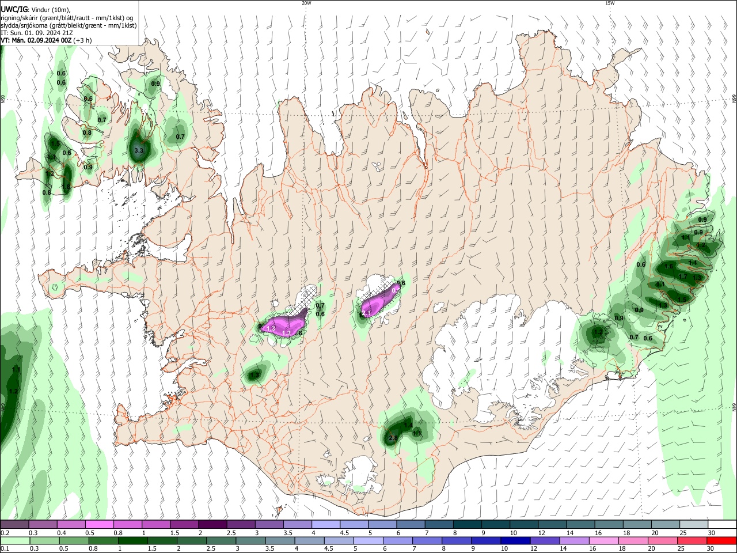Select the periwinkle 4 swatch in snow scale
The width and height of the screenshot is (737, 553).
(x=326, y=525)
